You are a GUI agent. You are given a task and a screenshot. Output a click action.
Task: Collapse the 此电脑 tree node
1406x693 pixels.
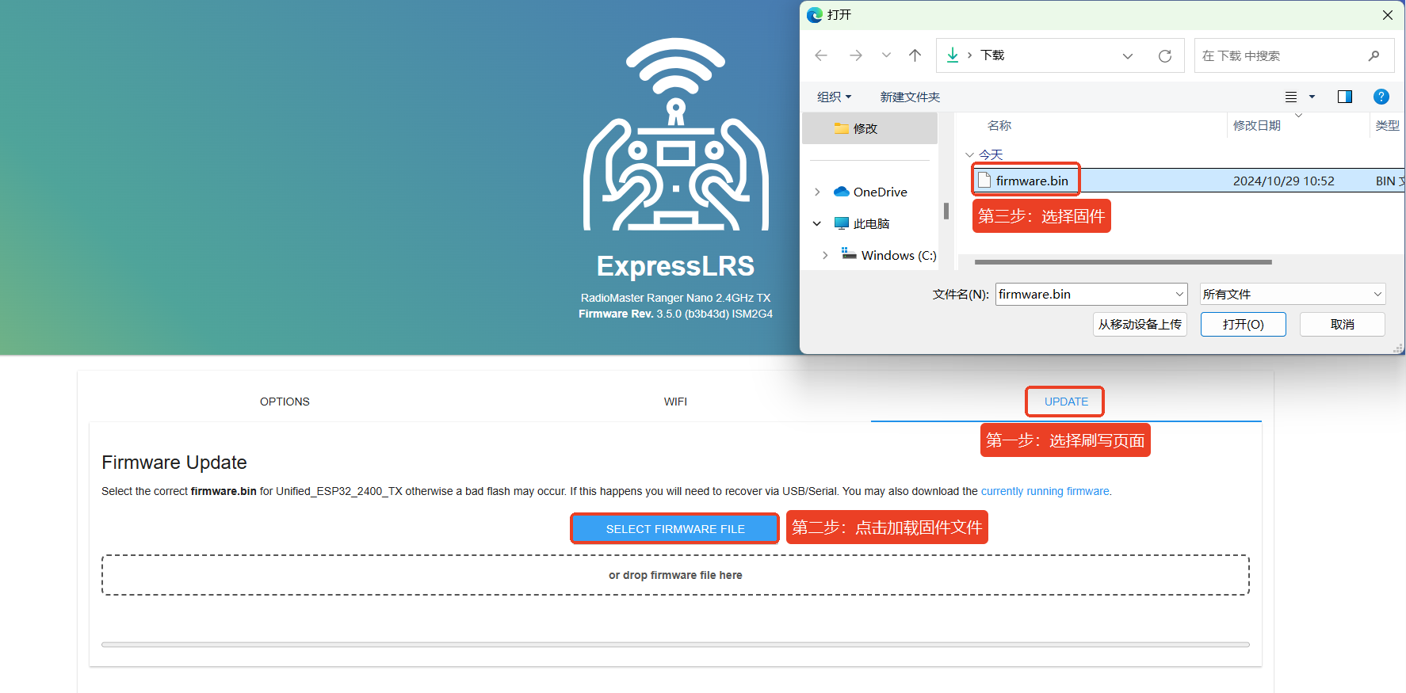[817, 223]
